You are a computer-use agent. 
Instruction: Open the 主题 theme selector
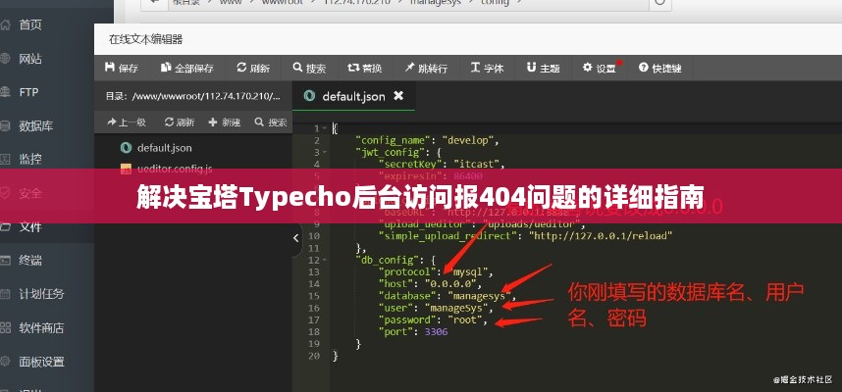pyautogui.click(x=543, y=68)
